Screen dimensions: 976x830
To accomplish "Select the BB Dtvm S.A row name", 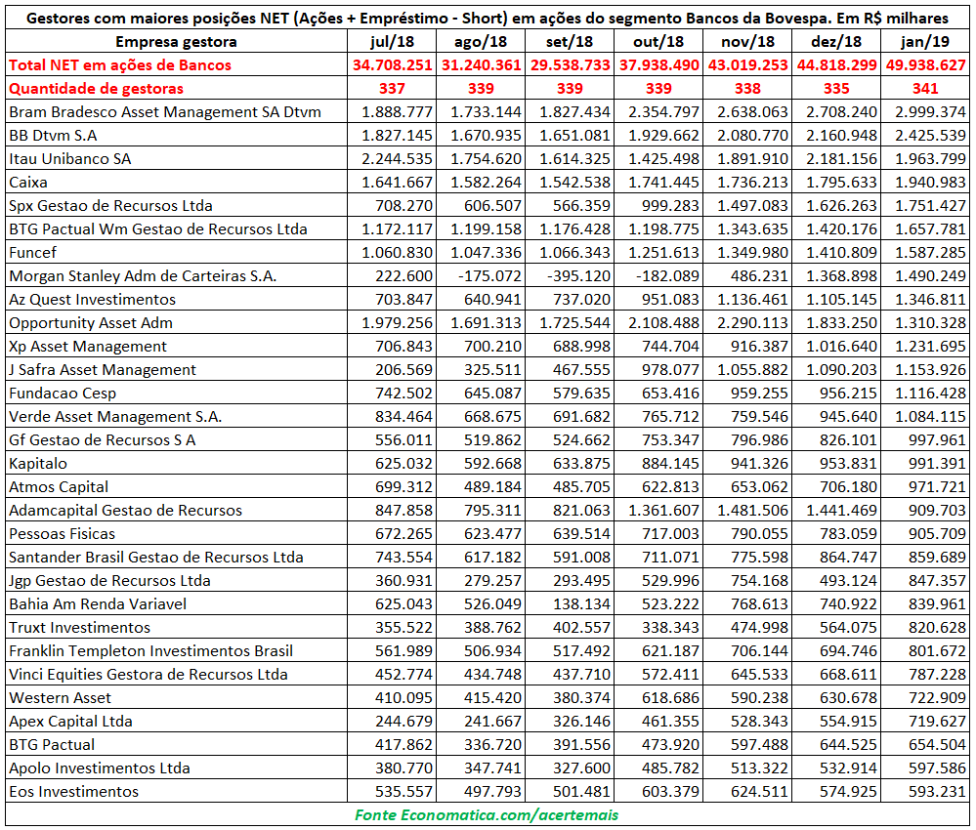I will [53, 136].
